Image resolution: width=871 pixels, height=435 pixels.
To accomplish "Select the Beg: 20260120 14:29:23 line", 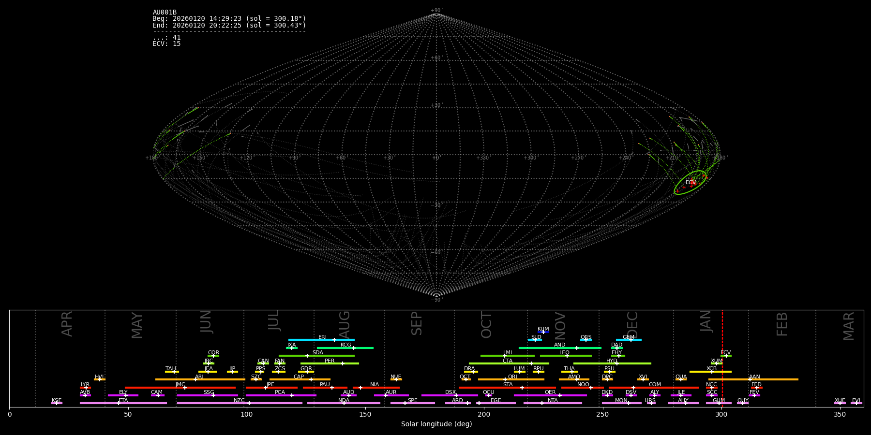I will click(229, 19).
